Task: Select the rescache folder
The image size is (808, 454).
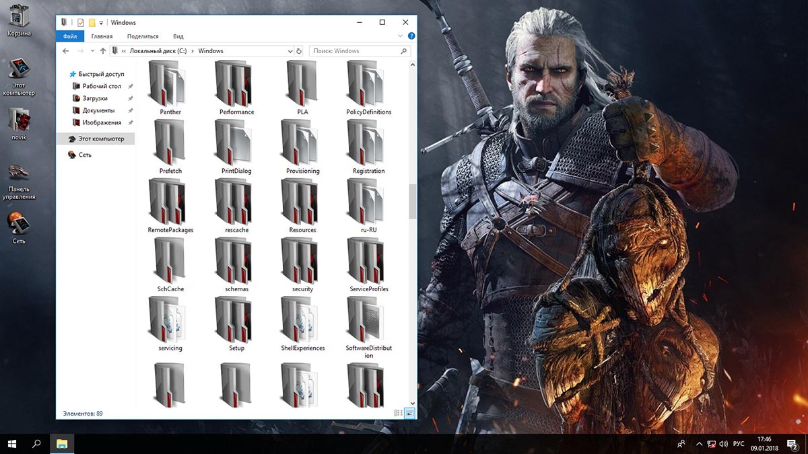Action: point(236,206)
